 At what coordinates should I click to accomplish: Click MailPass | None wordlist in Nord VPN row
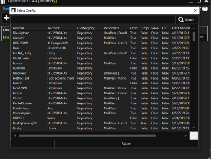click(115, 88)
